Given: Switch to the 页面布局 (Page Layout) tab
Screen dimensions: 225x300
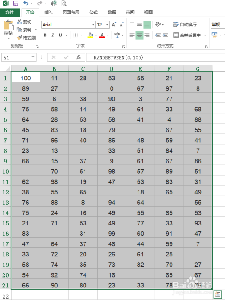Looking at the screenshot, I should pyautogui.click(x=71, y=13).
